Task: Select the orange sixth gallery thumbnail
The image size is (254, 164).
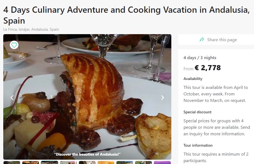Action: pyautogui.click(x=106, y=163)
